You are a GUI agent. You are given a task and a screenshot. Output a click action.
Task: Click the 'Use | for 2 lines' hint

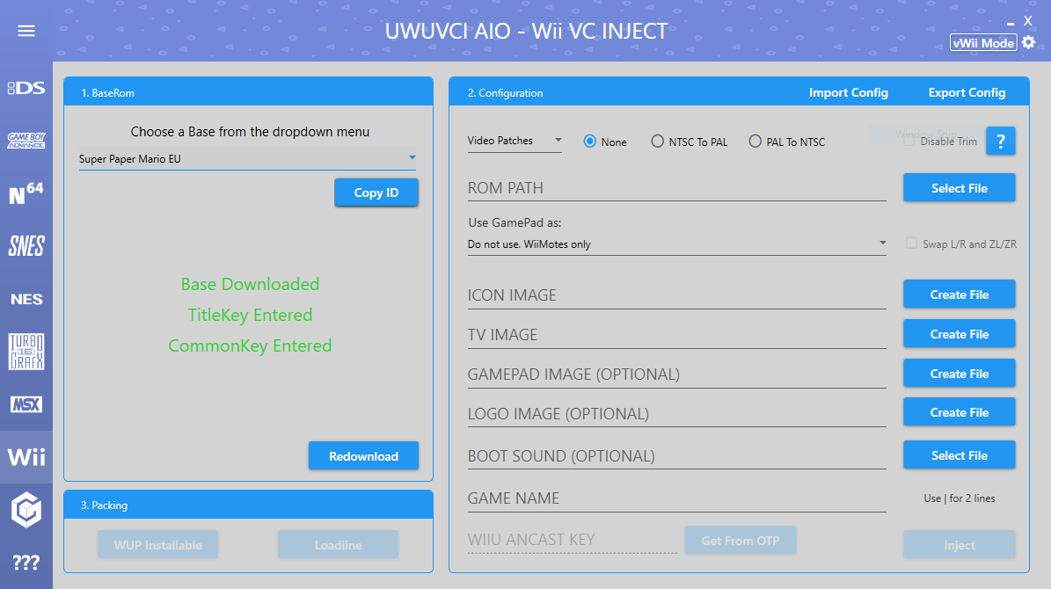tap(960, 498)
